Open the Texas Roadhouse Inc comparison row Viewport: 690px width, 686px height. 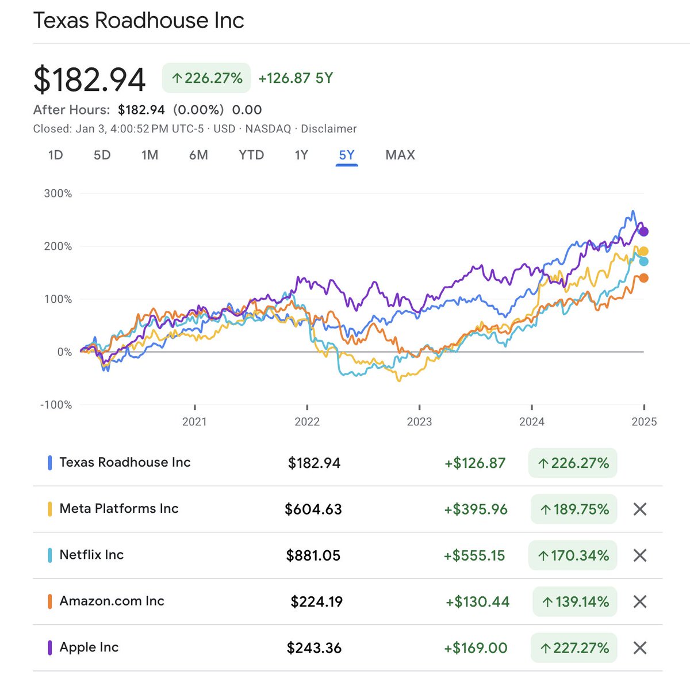point(347,463)
